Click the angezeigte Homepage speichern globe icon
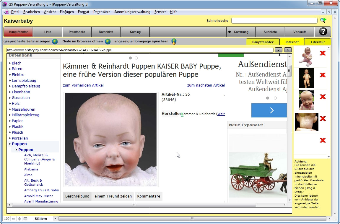Image resolution: width=340 pixels, height=224 pixels. coord(174,42)
